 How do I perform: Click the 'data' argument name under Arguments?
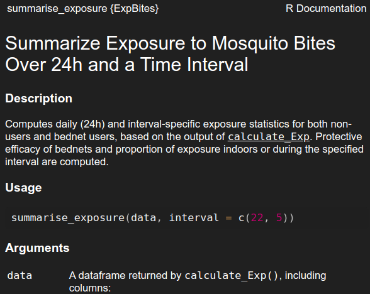click(x=20, y=276)
